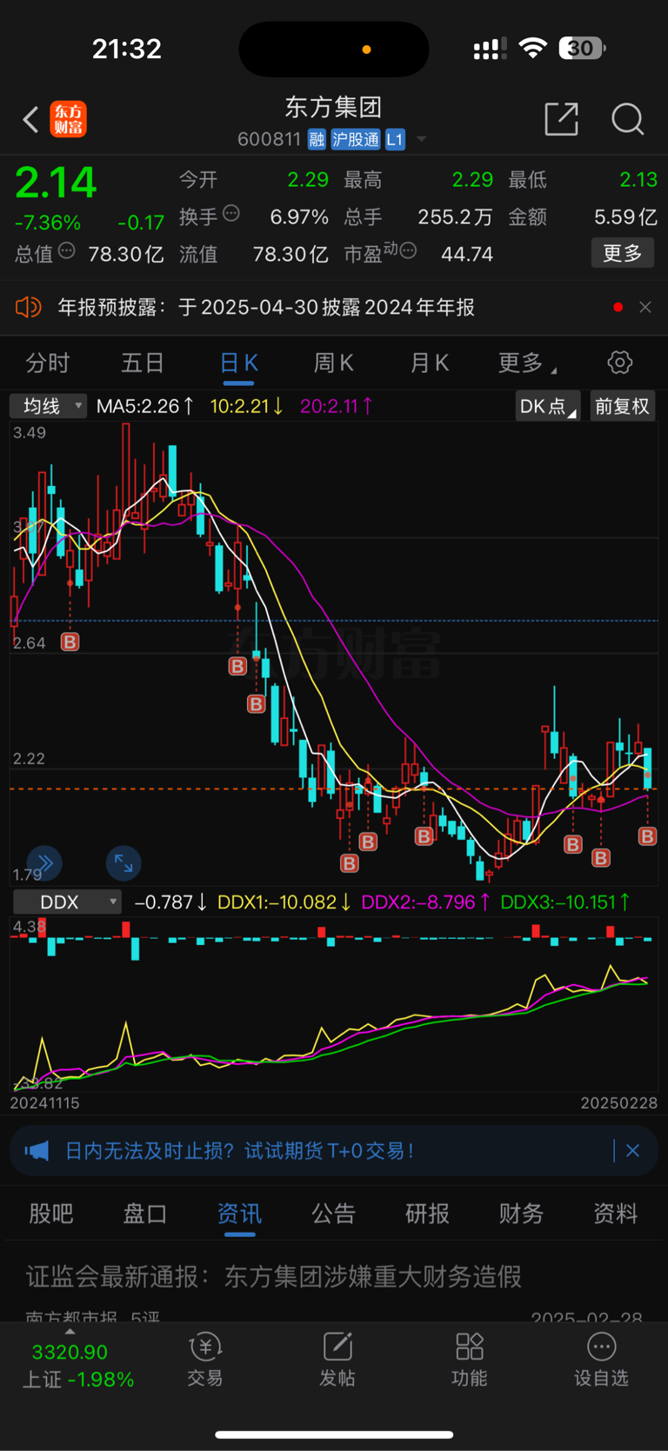This screenshot has width=668, height=1451.
Task: Open 总值 info bubble icon
Action: (x=66, y=251)
